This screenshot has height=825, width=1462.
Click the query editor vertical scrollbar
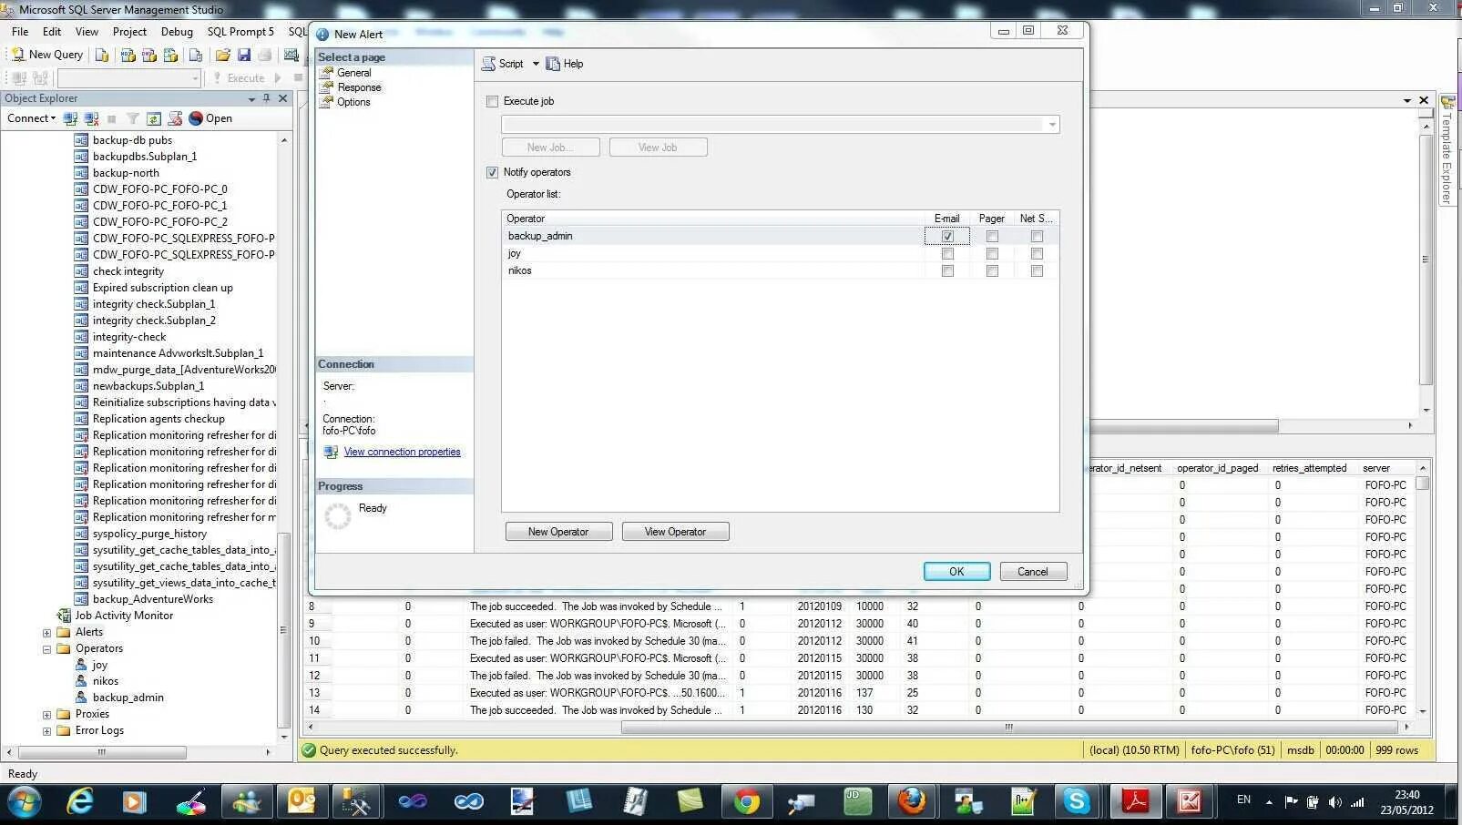[1426, 260]
